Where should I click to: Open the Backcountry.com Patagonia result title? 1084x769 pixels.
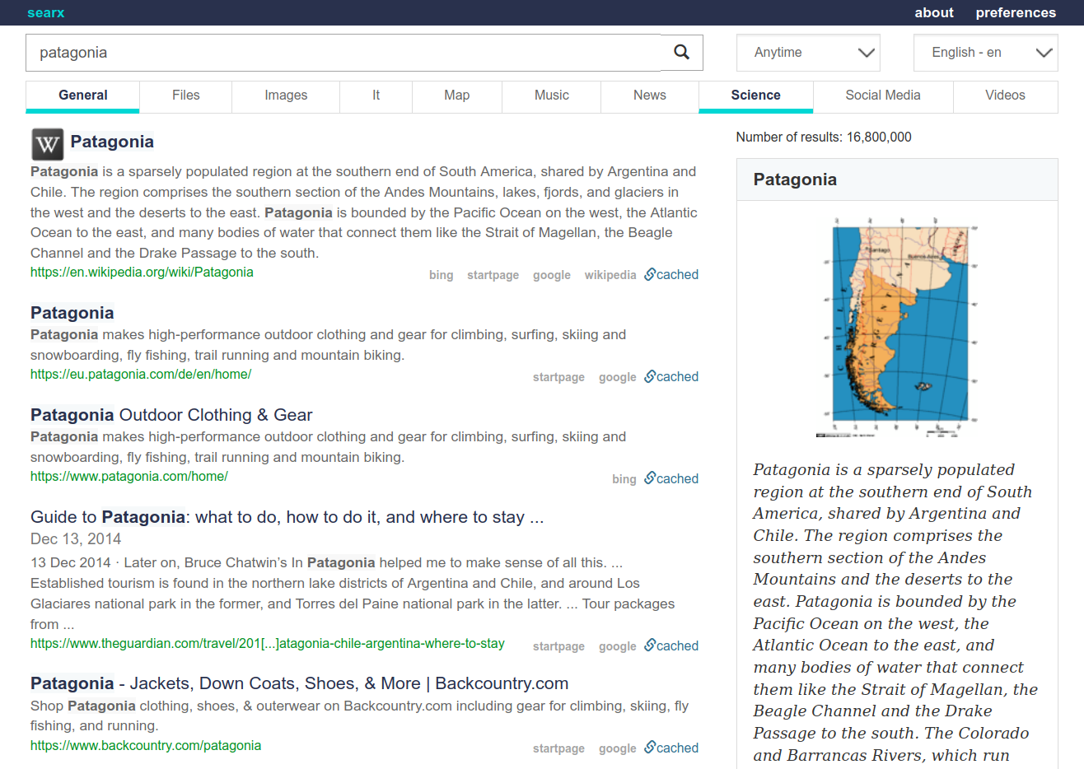[x=299, y=683]
